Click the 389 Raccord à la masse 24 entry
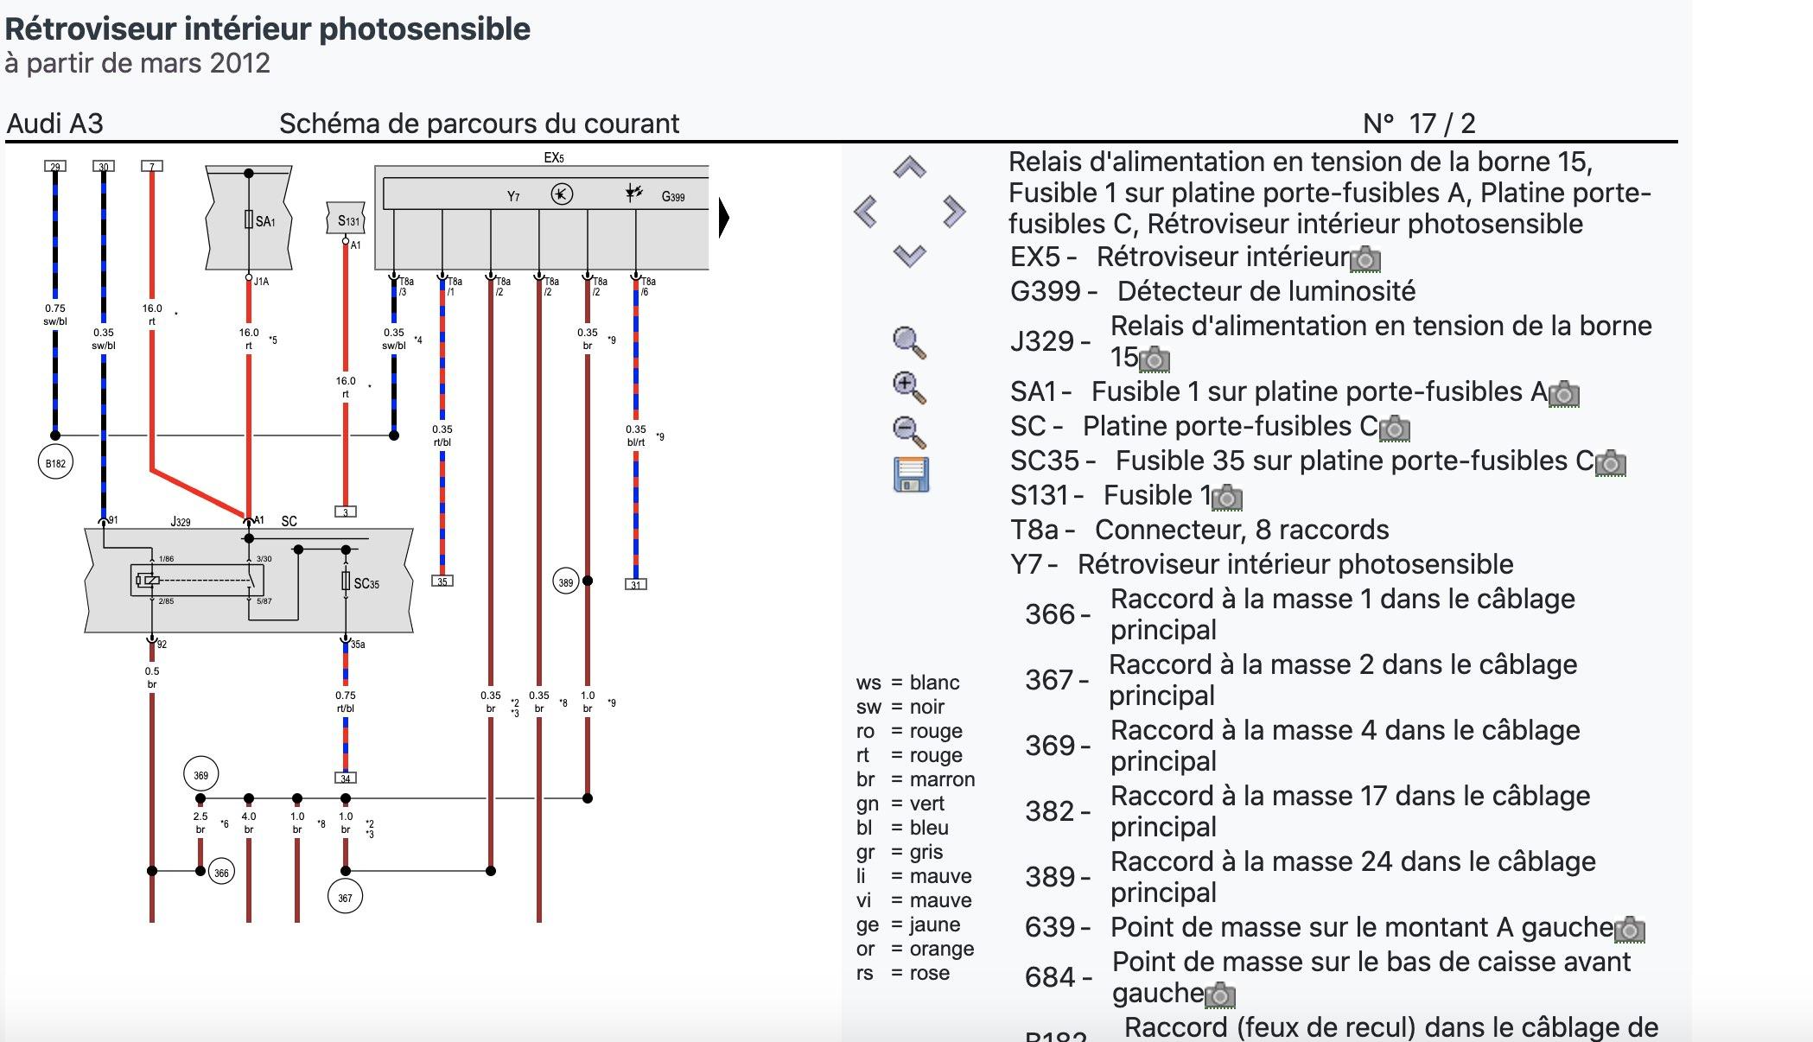The width and height of the screenshot is (1813, 1042). (1310, 877)
